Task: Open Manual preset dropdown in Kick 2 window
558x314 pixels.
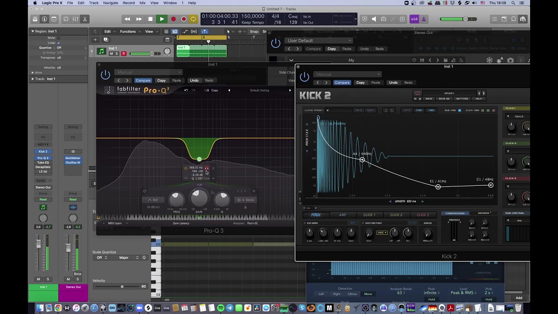Action: [x=347, y=74]
